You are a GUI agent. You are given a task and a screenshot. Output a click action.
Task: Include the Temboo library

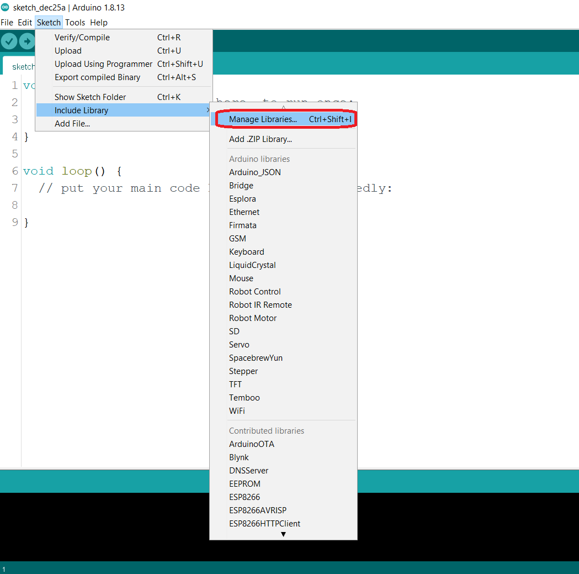point(283,398)
